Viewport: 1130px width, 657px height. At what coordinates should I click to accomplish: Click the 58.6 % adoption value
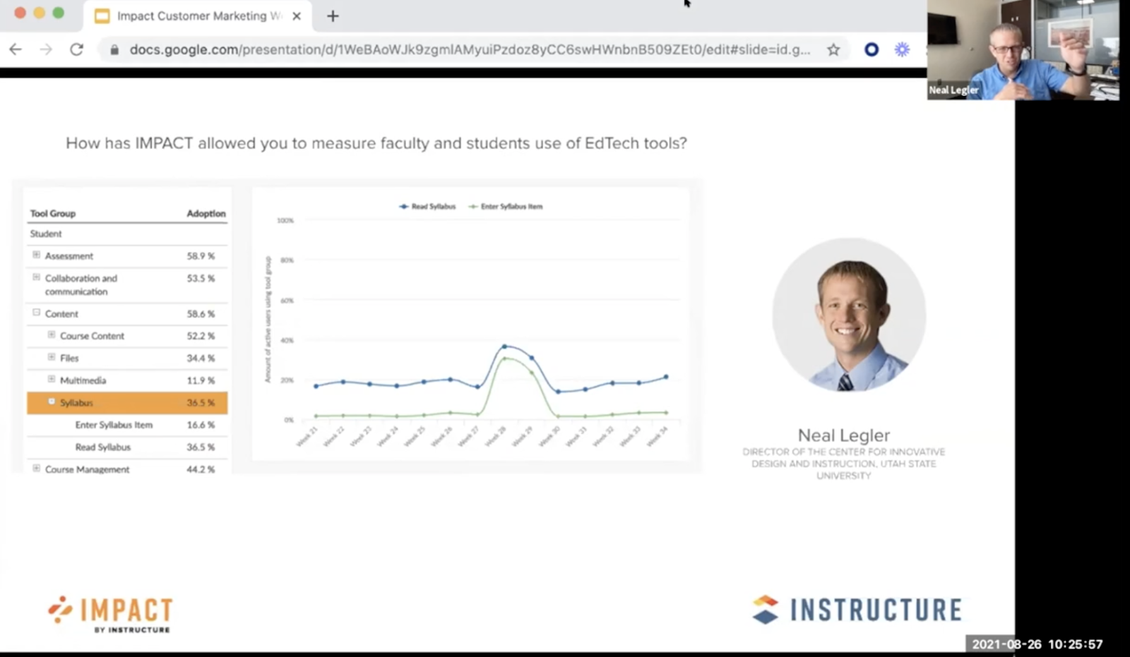[201, 314]
